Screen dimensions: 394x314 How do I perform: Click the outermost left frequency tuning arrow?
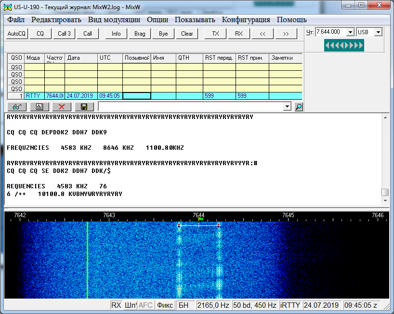328,45
